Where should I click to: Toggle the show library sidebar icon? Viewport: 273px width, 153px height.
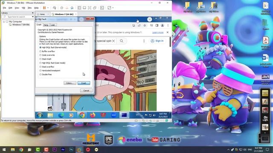(79, 8)
